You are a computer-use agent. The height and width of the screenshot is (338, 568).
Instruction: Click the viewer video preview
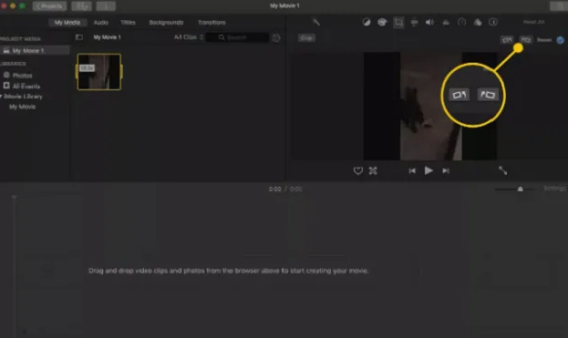430,106
